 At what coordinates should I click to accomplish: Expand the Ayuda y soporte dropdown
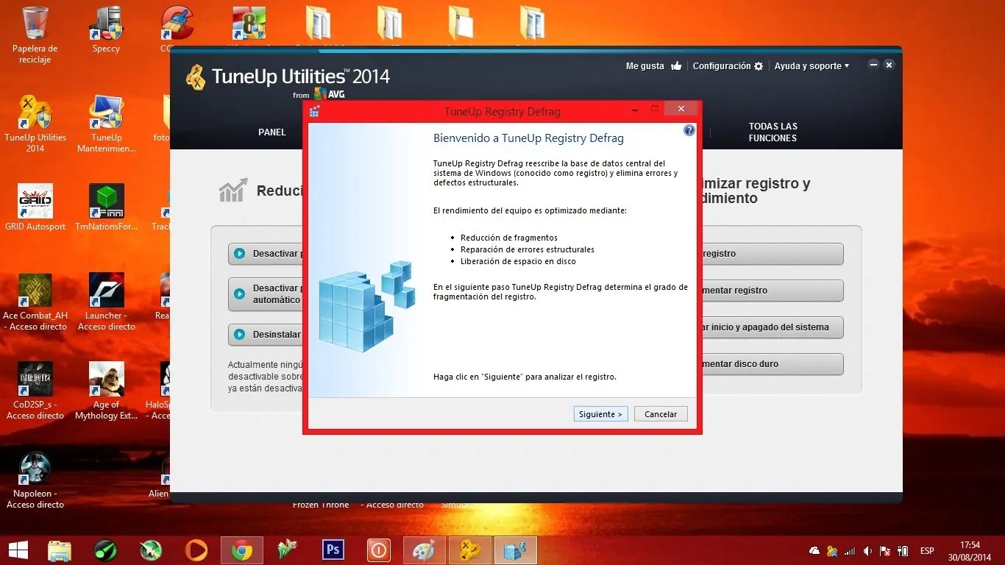[812, 66]
